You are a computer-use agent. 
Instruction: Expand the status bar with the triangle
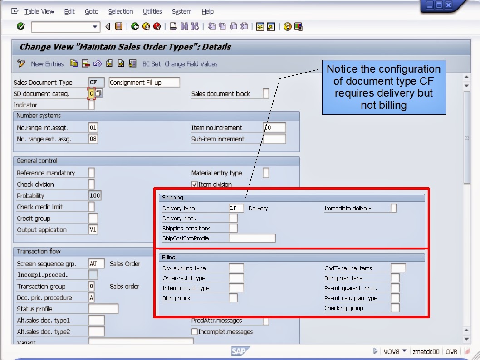click(375, 351)
